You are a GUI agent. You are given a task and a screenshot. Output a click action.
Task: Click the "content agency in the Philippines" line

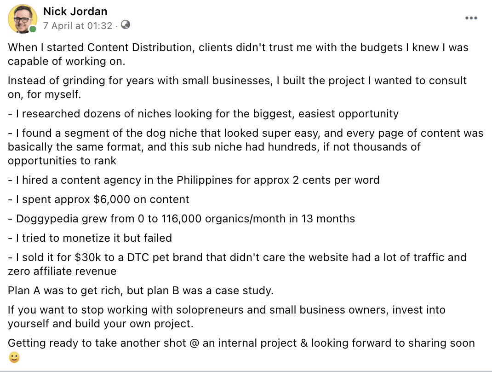point(194,180)
